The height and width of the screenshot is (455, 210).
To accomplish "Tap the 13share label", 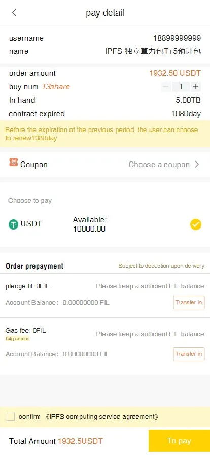I will point(56,87).
